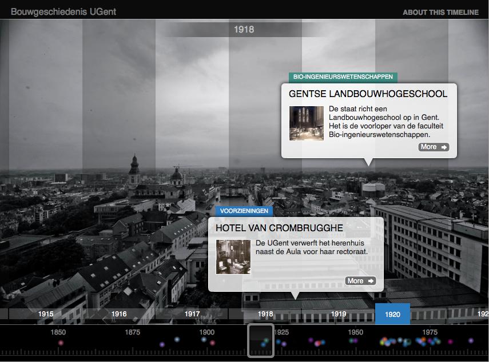Viewport: 489px width, 362px height.
Task: Select the Bio-ingenieurswetenschappen category tag
Action: (x=343, y=77)
